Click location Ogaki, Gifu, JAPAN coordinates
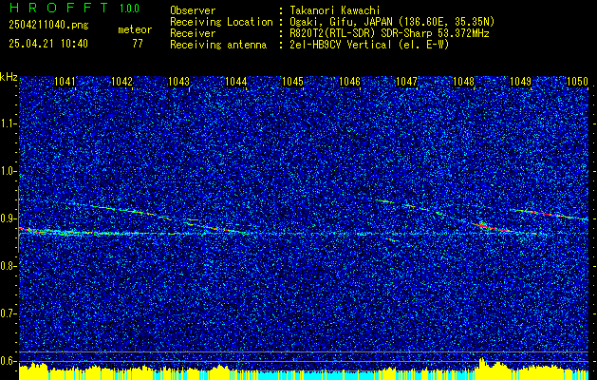The height and width of the screenshot is (380, 597). 392,22
